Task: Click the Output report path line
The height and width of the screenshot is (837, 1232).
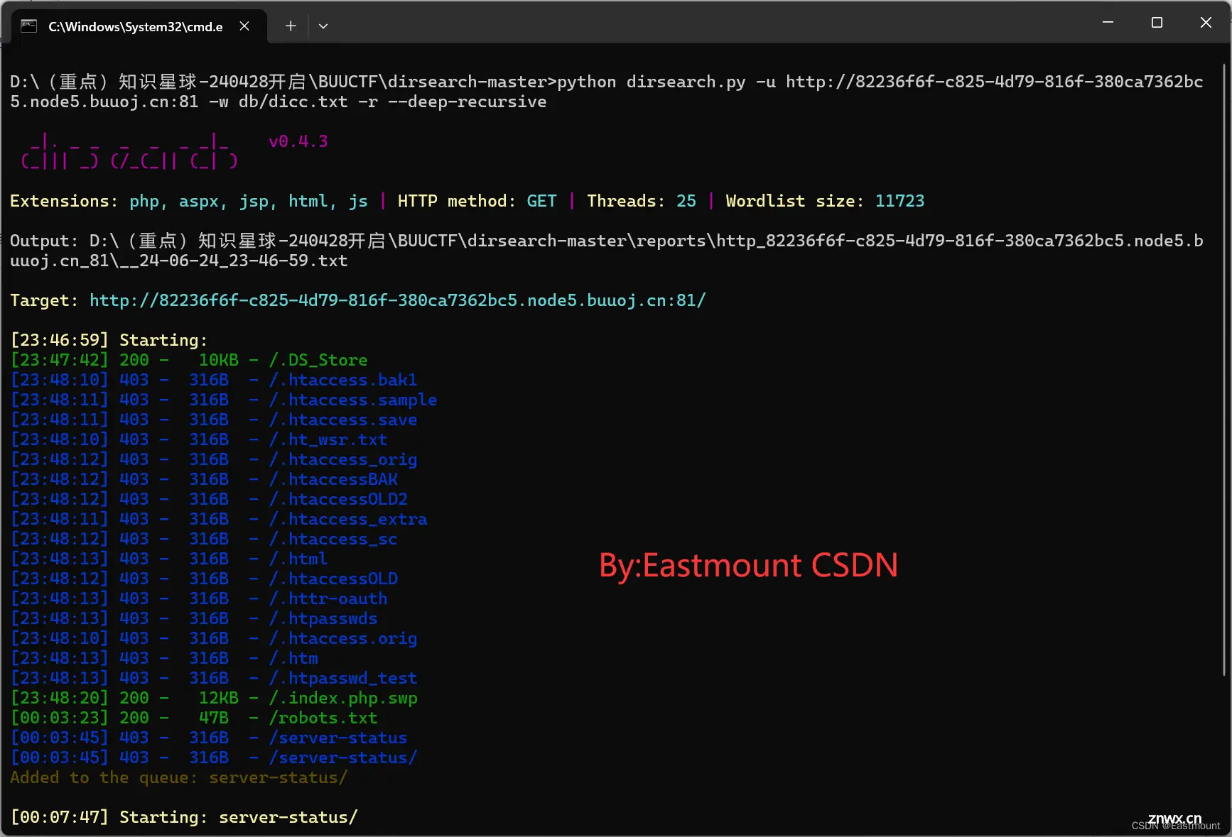Action: [x=607, y=251]
